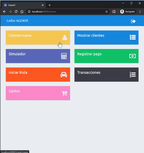Click the car icon on Iniciar Ruta
Image resolution: width=144 pixels, height=153 pixels.
pos(64,75)
